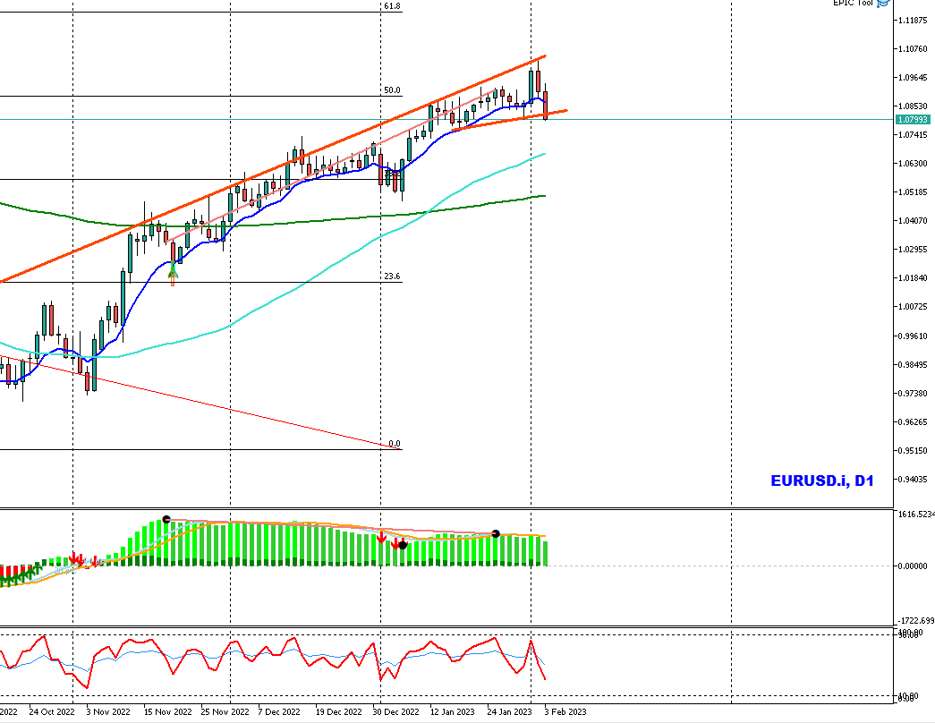The image size is (935, 723).
Task: Select the green up-arrow buy signal marker
Action: click(x=173, y=271)
